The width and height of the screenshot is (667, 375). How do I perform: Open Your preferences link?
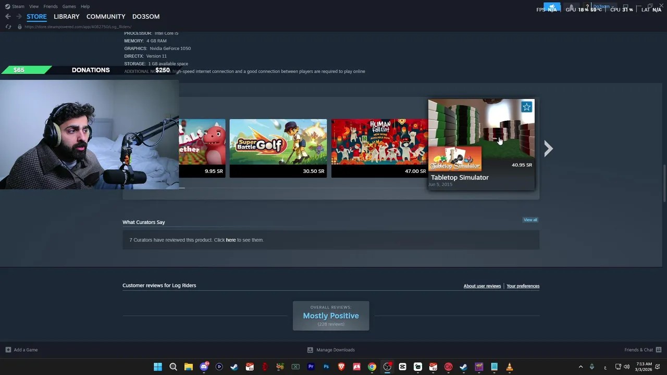click(x=523, y=286)
